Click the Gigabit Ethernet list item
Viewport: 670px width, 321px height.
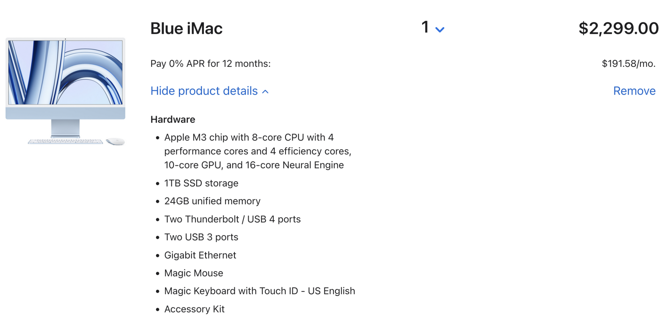pos(200,255)
